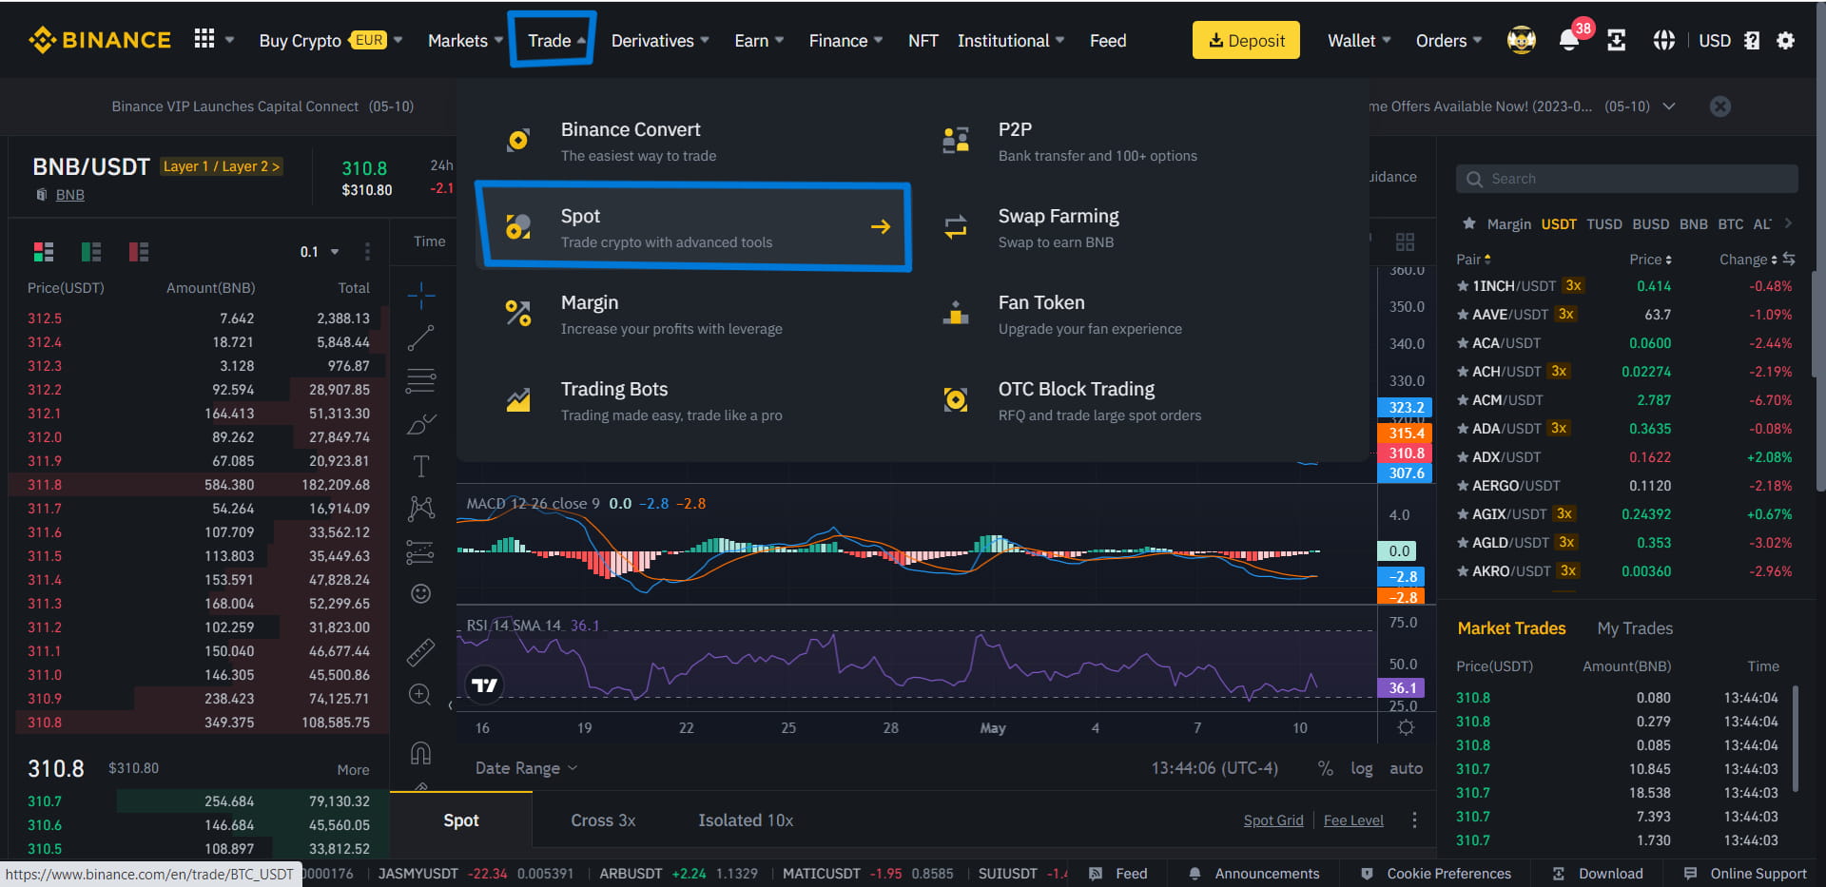This screenshot has height=887, width=1826.
Task: Swap the Change column display icon
Action: 1789,259
